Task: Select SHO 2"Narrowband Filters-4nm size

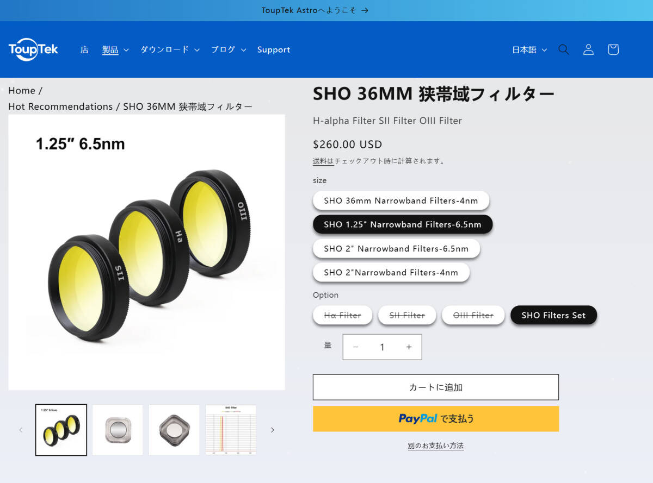Action: click(x=391, y=272)
